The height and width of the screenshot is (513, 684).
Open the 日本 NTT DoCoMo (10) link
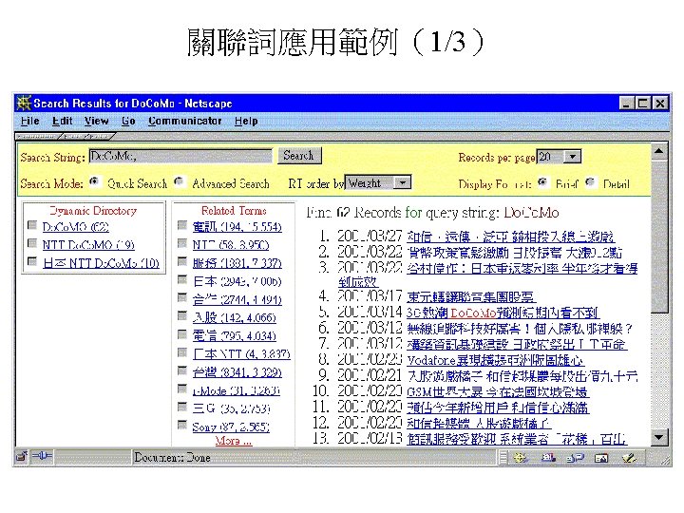click(x=101, y=262)
